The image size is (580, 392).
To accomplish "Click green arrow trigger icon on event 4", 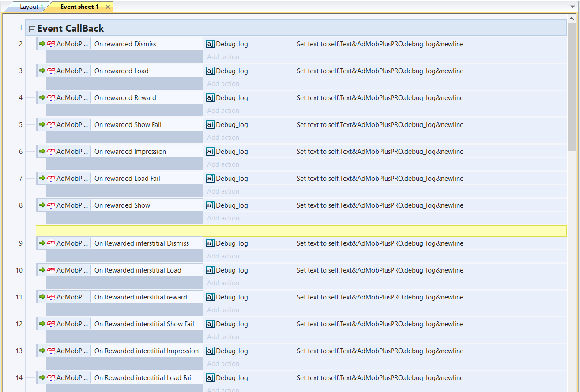I will tap(42, 97).
